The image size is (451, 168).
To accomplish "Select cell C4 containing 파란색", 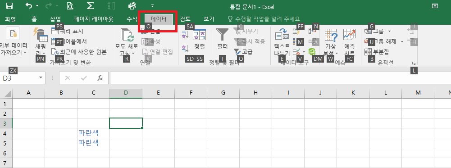I will pyautogui.click(x=93, y=133).
